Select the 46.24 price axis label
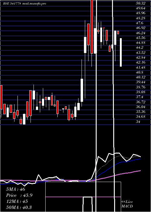 (141, 33)
